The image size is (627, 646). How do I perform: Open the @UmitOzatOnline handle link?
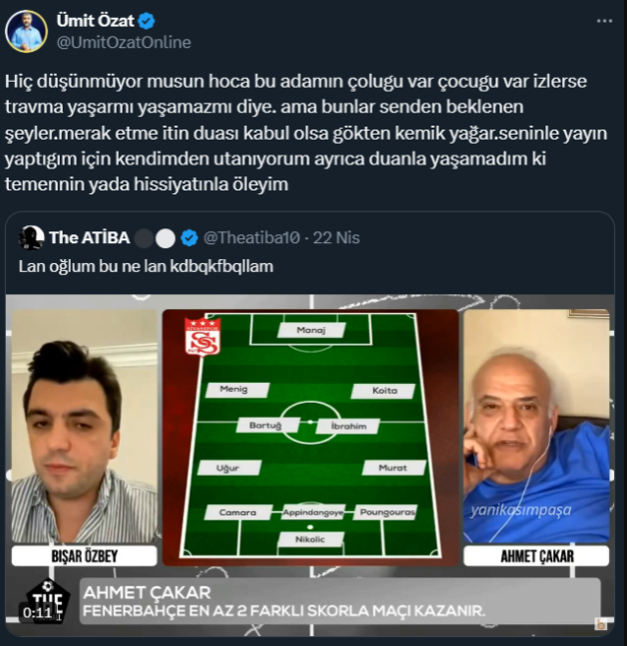(x=124, y=43)
